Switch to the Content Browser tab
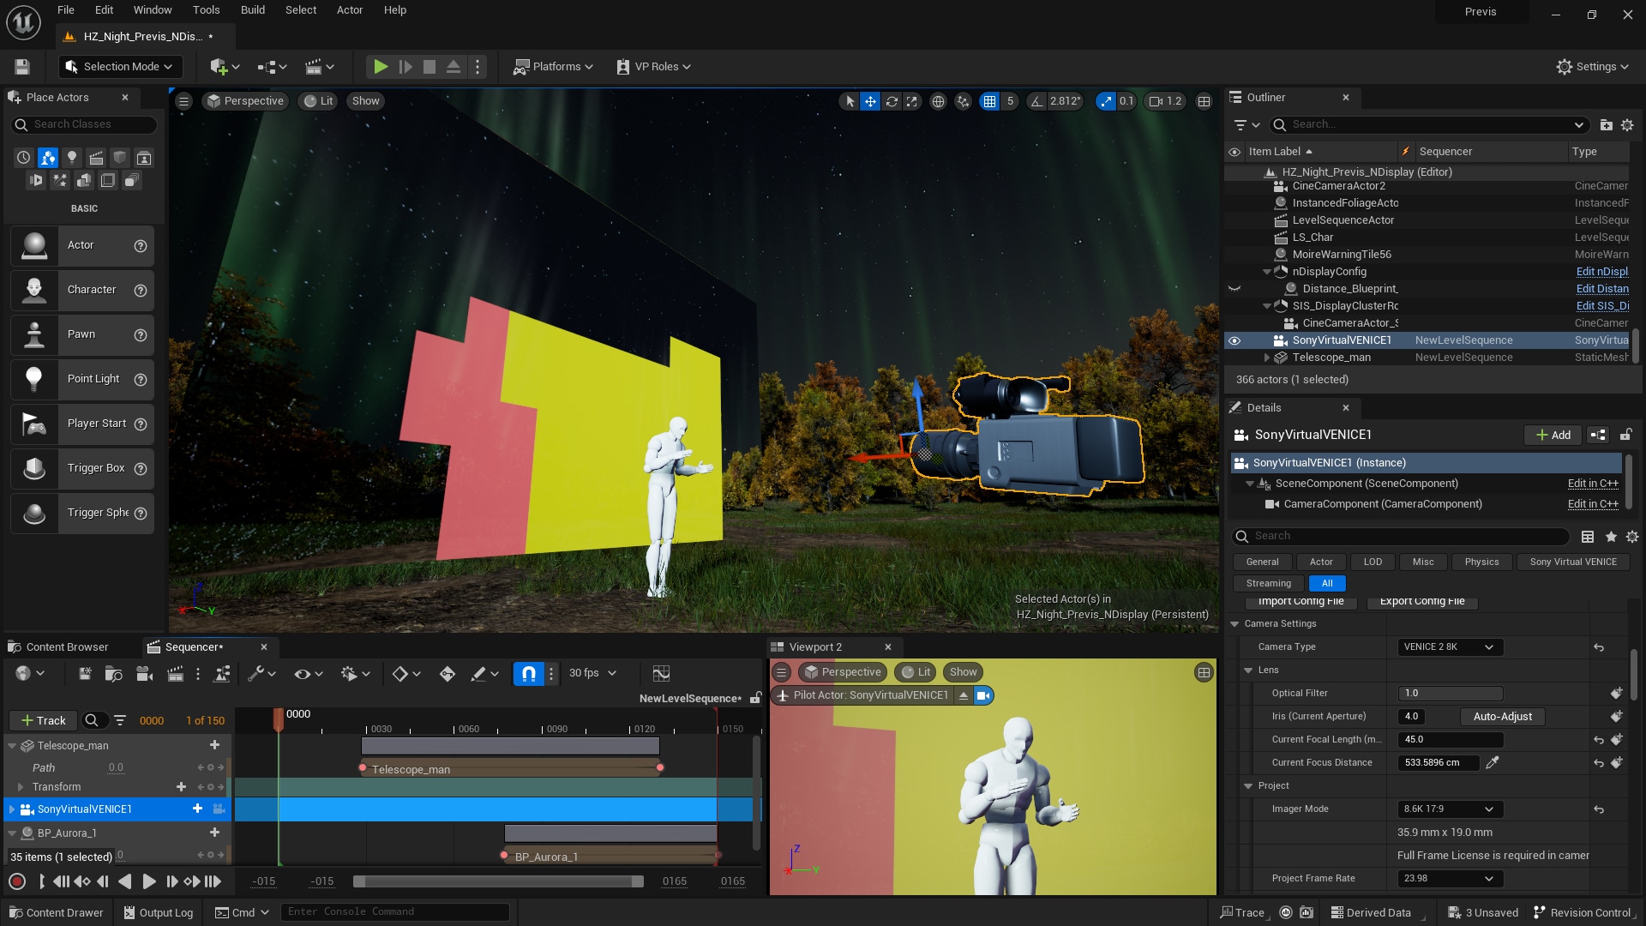The image size is (1646, 926). point(69,646)
